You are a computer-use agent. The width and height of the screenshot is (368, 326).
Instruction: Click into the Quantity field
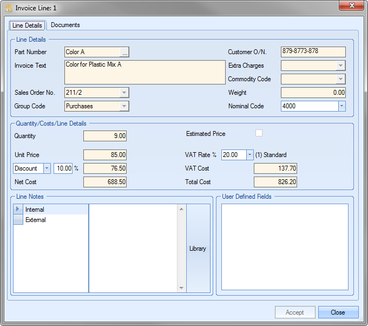pyautogui.click(x=105, y=136)
